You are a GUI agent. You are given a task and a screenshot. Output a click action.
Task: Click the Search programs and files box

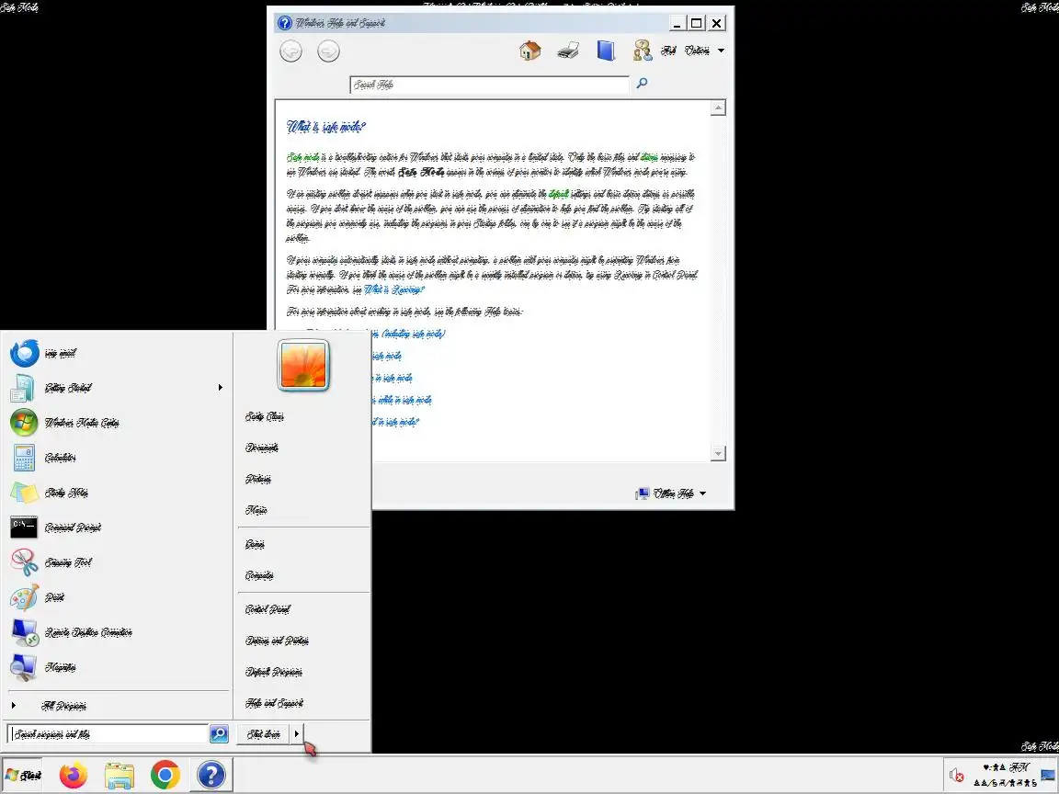108,734
